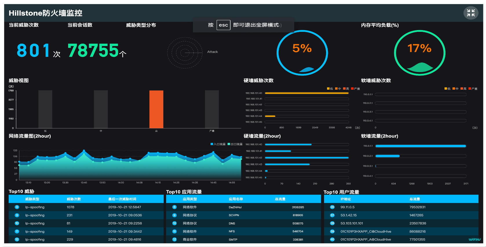Toggle 低 legend in 硬墙威胁次数 chart
486x247 pixels.
point(330,89)
